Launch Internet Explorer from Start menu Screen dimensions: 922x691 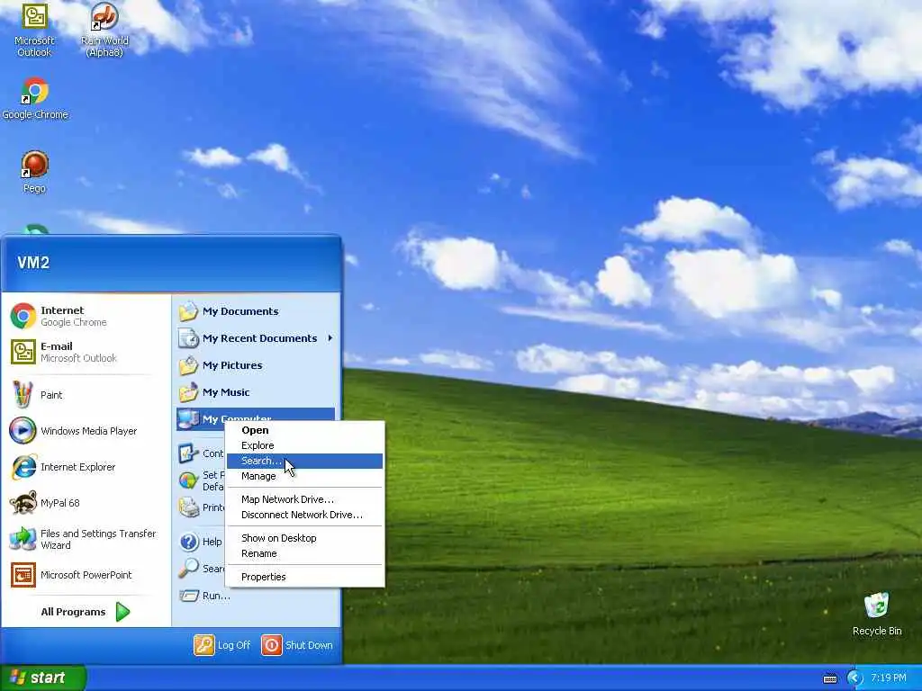[x=86, y=467]
